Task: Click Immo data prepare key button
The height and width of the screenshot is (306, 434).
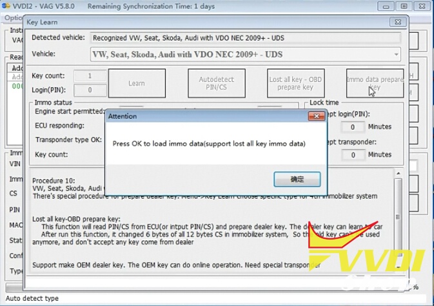Action: click(x=375, y=83)
